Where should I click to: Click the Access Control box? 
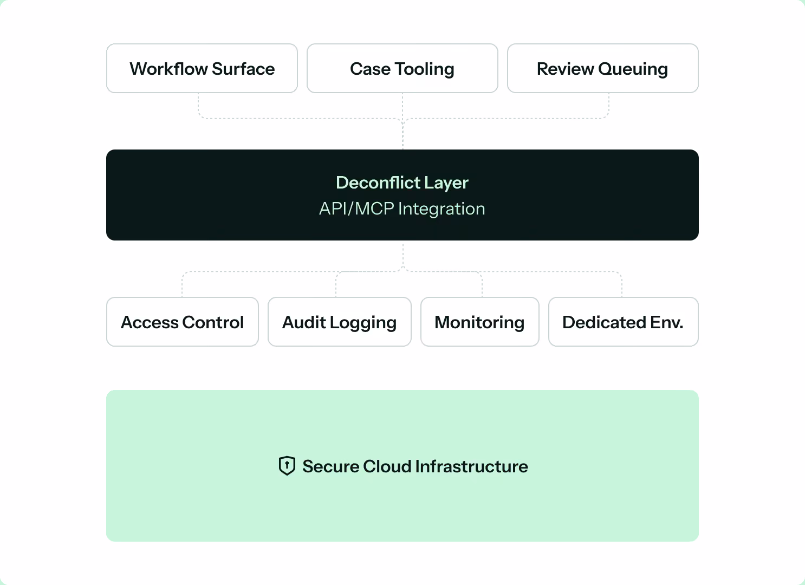click(183, 322)
